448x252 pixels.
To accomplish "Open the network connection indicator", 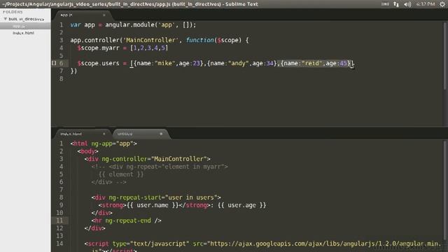I will [396, 4].
